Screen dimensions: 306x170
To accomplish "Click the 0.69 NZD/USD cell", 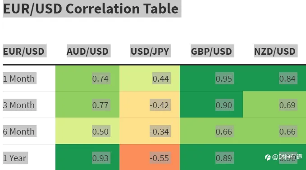I will [274, 105].
